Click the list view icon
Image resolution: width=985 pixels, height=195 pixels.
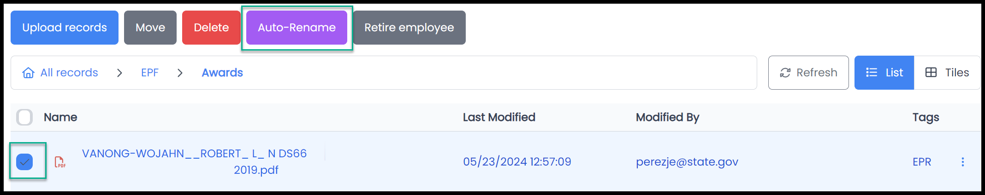click(x=872, y=73)
